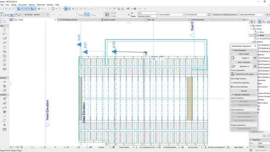Open the Project Map view in Navigator

click(260, 22)
